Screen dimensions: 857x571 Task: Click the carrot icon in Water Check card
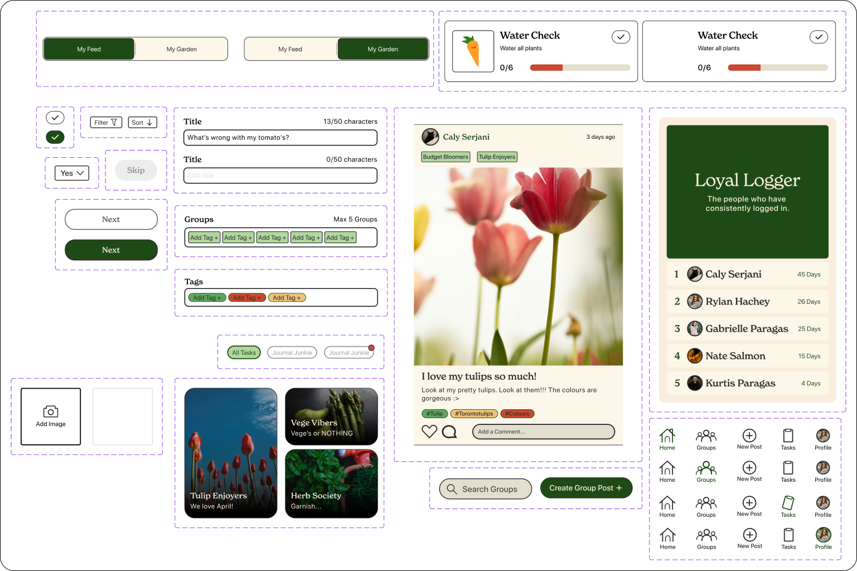point(473,51)
